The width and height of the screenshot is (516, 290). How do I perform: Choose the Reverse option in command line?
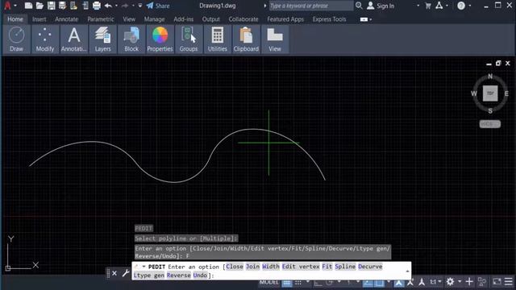coord(179,275)
